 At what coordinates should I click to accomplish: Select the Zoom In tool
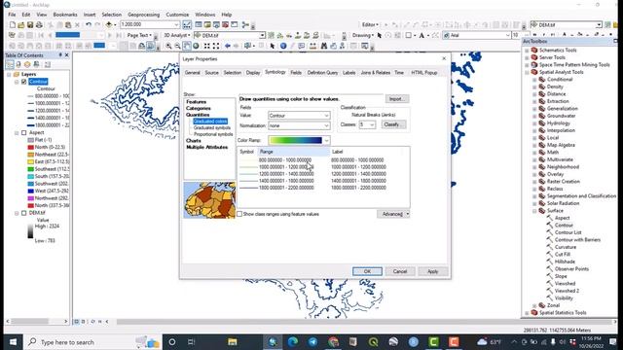click(x=168, y=46)
